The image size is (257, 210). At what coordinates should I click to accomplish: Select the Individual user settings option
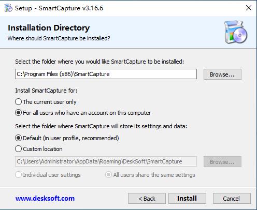click(18, 175)
